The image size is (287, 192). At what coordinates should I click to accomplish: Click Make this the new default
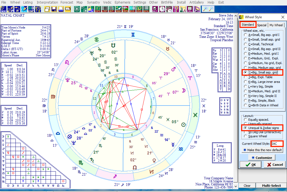262,150
